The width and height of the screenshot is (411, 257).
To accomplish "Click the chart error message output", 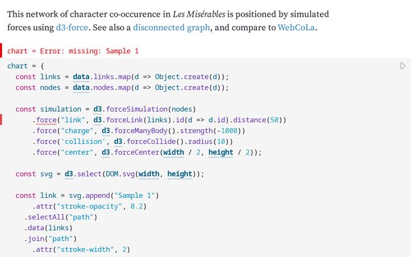I will pyautogui.click(x=73, y=51).
